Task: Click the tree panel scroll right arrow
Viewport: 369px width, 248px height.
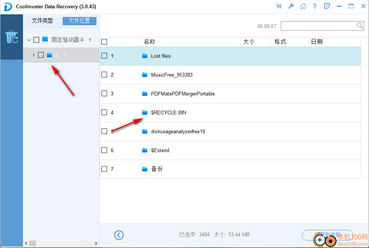Action: 96,243
